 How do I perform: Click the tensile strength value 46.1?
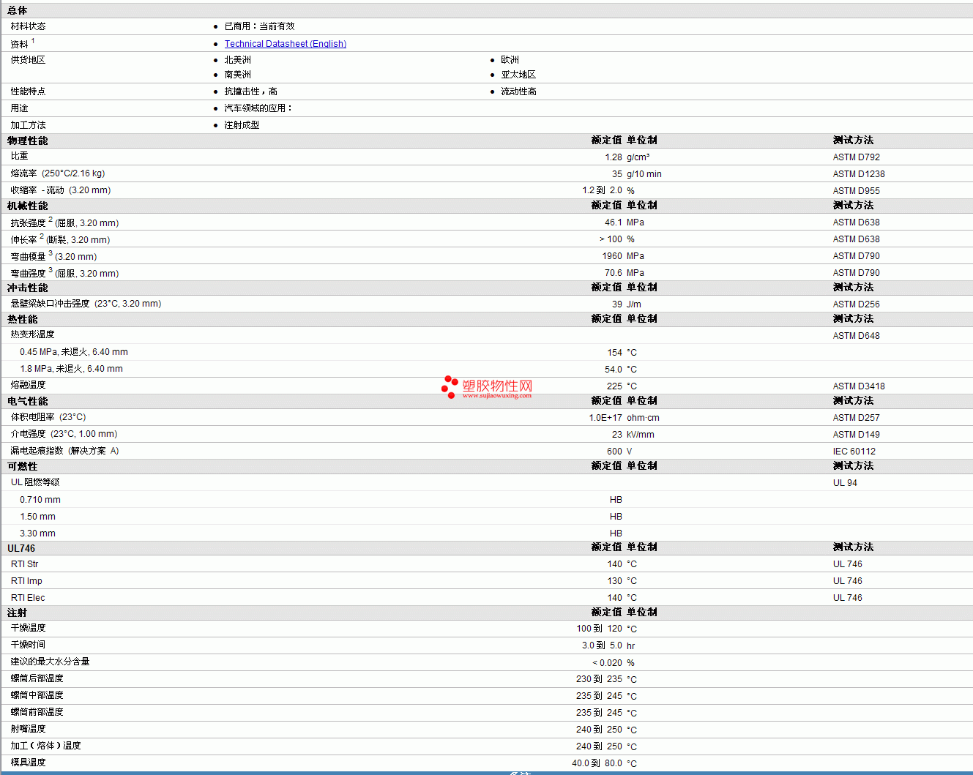614,222
